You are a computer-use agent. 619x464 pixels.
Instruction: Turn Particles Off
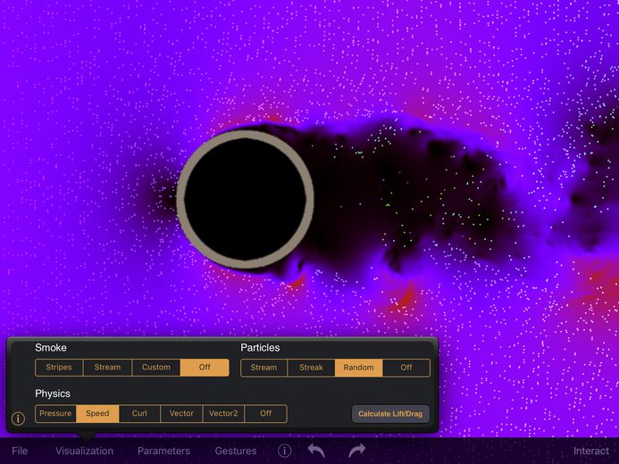(406, 368)
